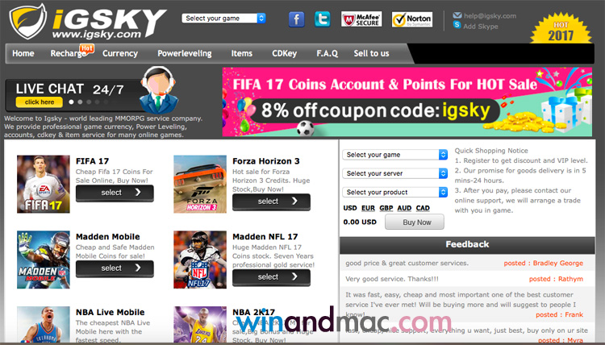Image resolution: width=605 pixels, height=345 pixels.
Task: Open the Powerleveling menu item
Action: [x=185, y=53]
